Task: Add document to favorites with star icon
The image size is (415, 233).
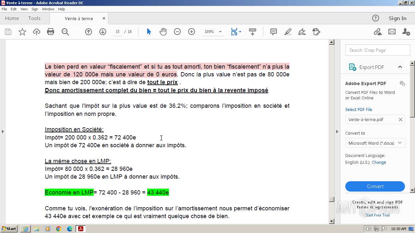Action: pyautogui.click(x=22, y=32)
